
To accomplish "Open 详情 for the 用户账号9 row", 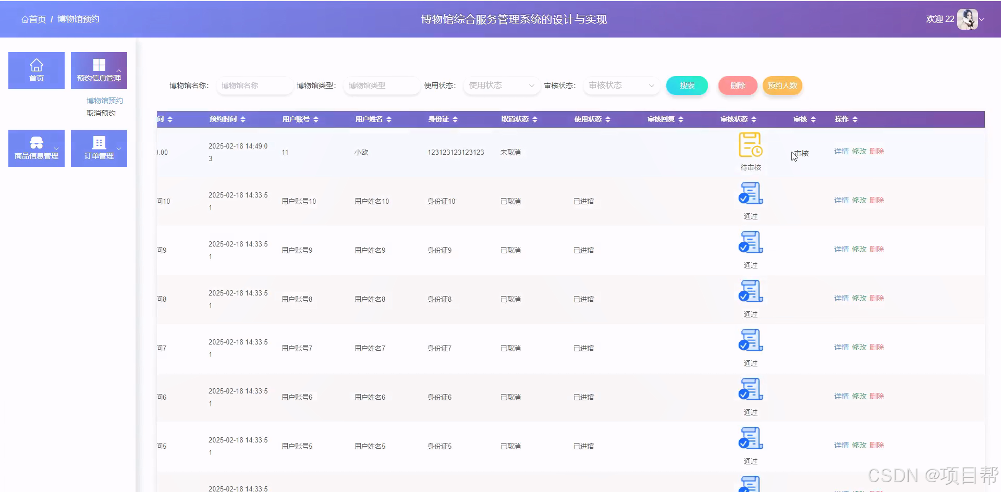I will pos(841,249).
